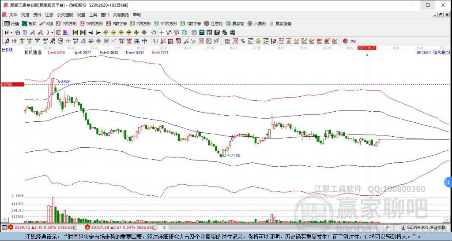Image resolution: width=452 pixels, height=241 pixels.
Task: Click the black right-arrow step icon
Action: tap(98, 33)
